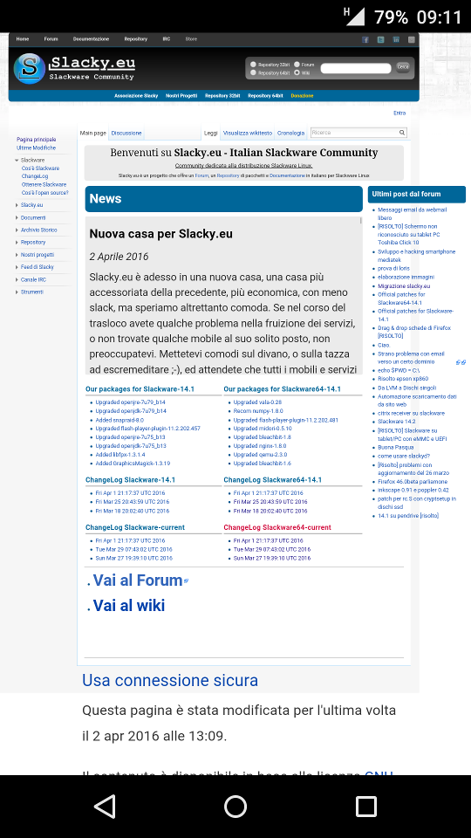This screenshot has height=838, width=471.
Task: Open the Slacky.eu round S logo
Action: click(x=30, y=68)
